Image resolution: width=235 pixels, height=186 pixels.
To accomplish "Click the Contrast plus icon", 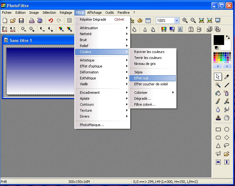I will tap(51, 29).
